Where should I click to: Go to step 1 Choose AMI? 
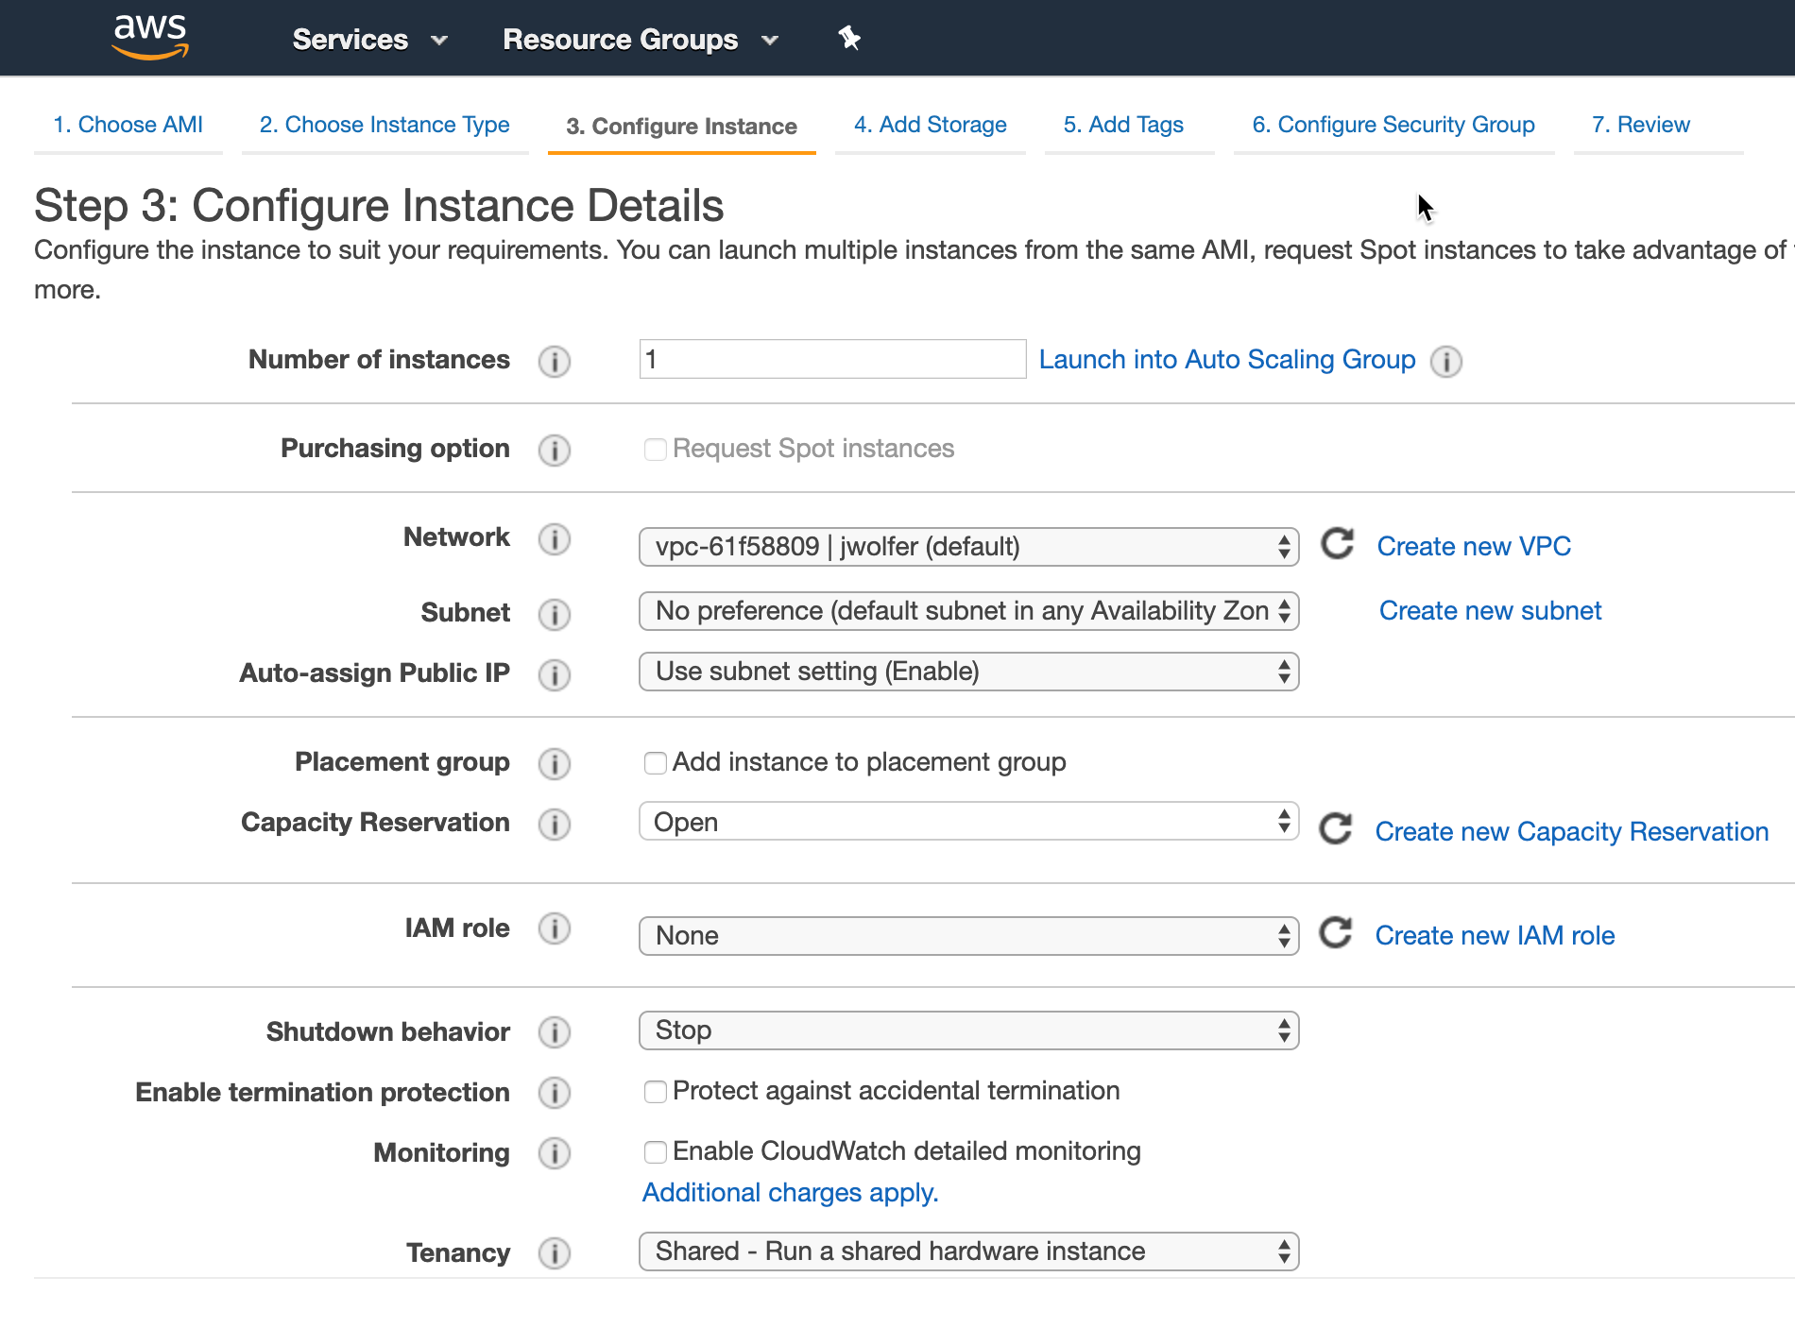click(x=128, y=125)
